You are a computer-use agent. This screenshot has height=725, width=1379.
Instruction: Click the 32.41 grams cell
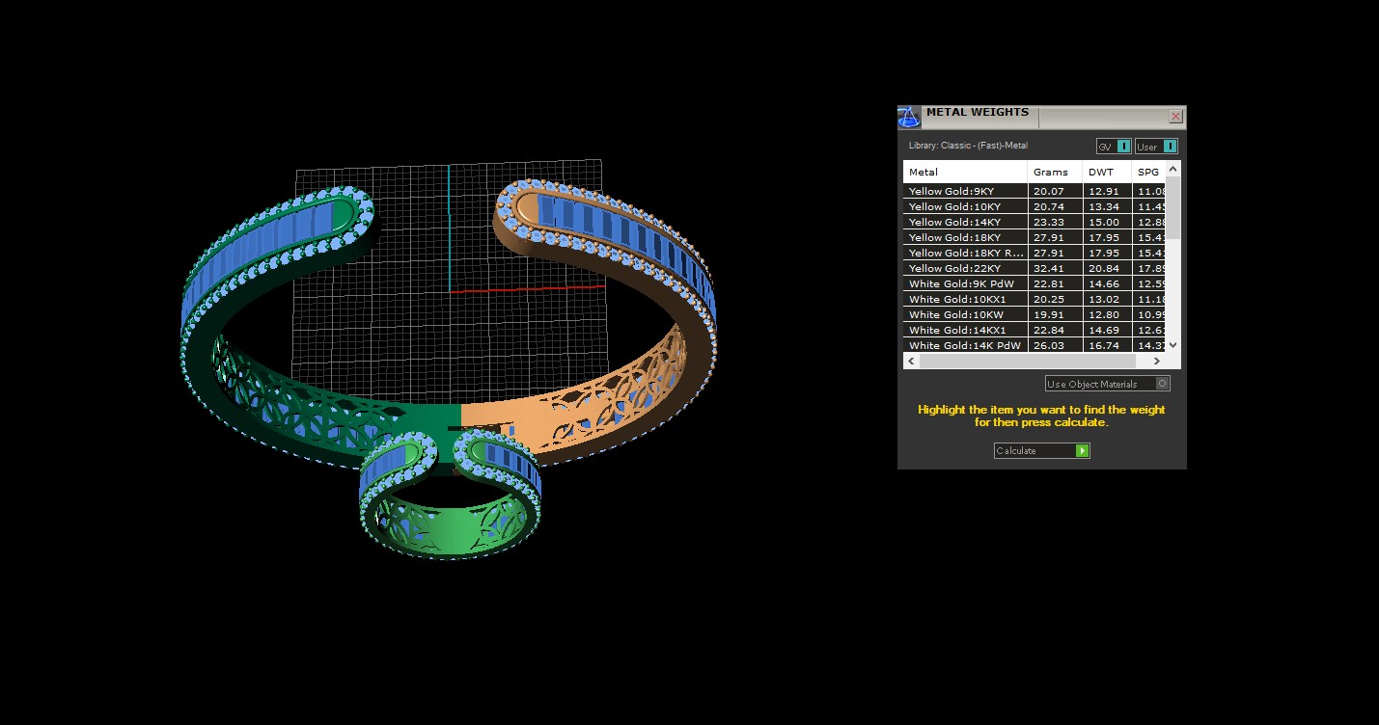coord(1055,268)
